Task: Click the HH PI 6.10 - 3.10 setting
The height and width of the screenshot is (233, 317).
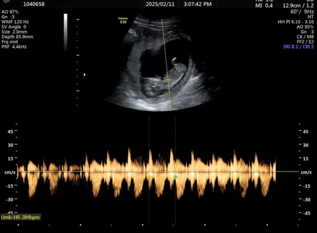Action: [x=296, y=22]
